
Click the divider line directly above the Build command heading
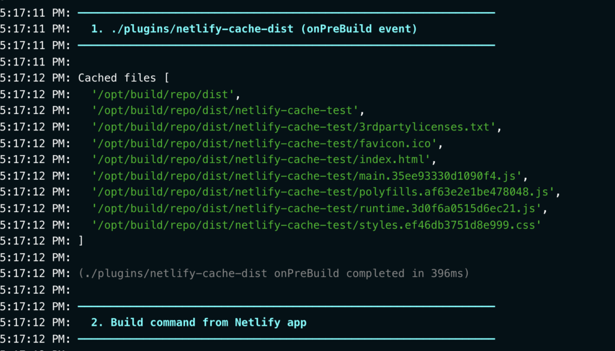pyautogui.click(x=286, y=306)
